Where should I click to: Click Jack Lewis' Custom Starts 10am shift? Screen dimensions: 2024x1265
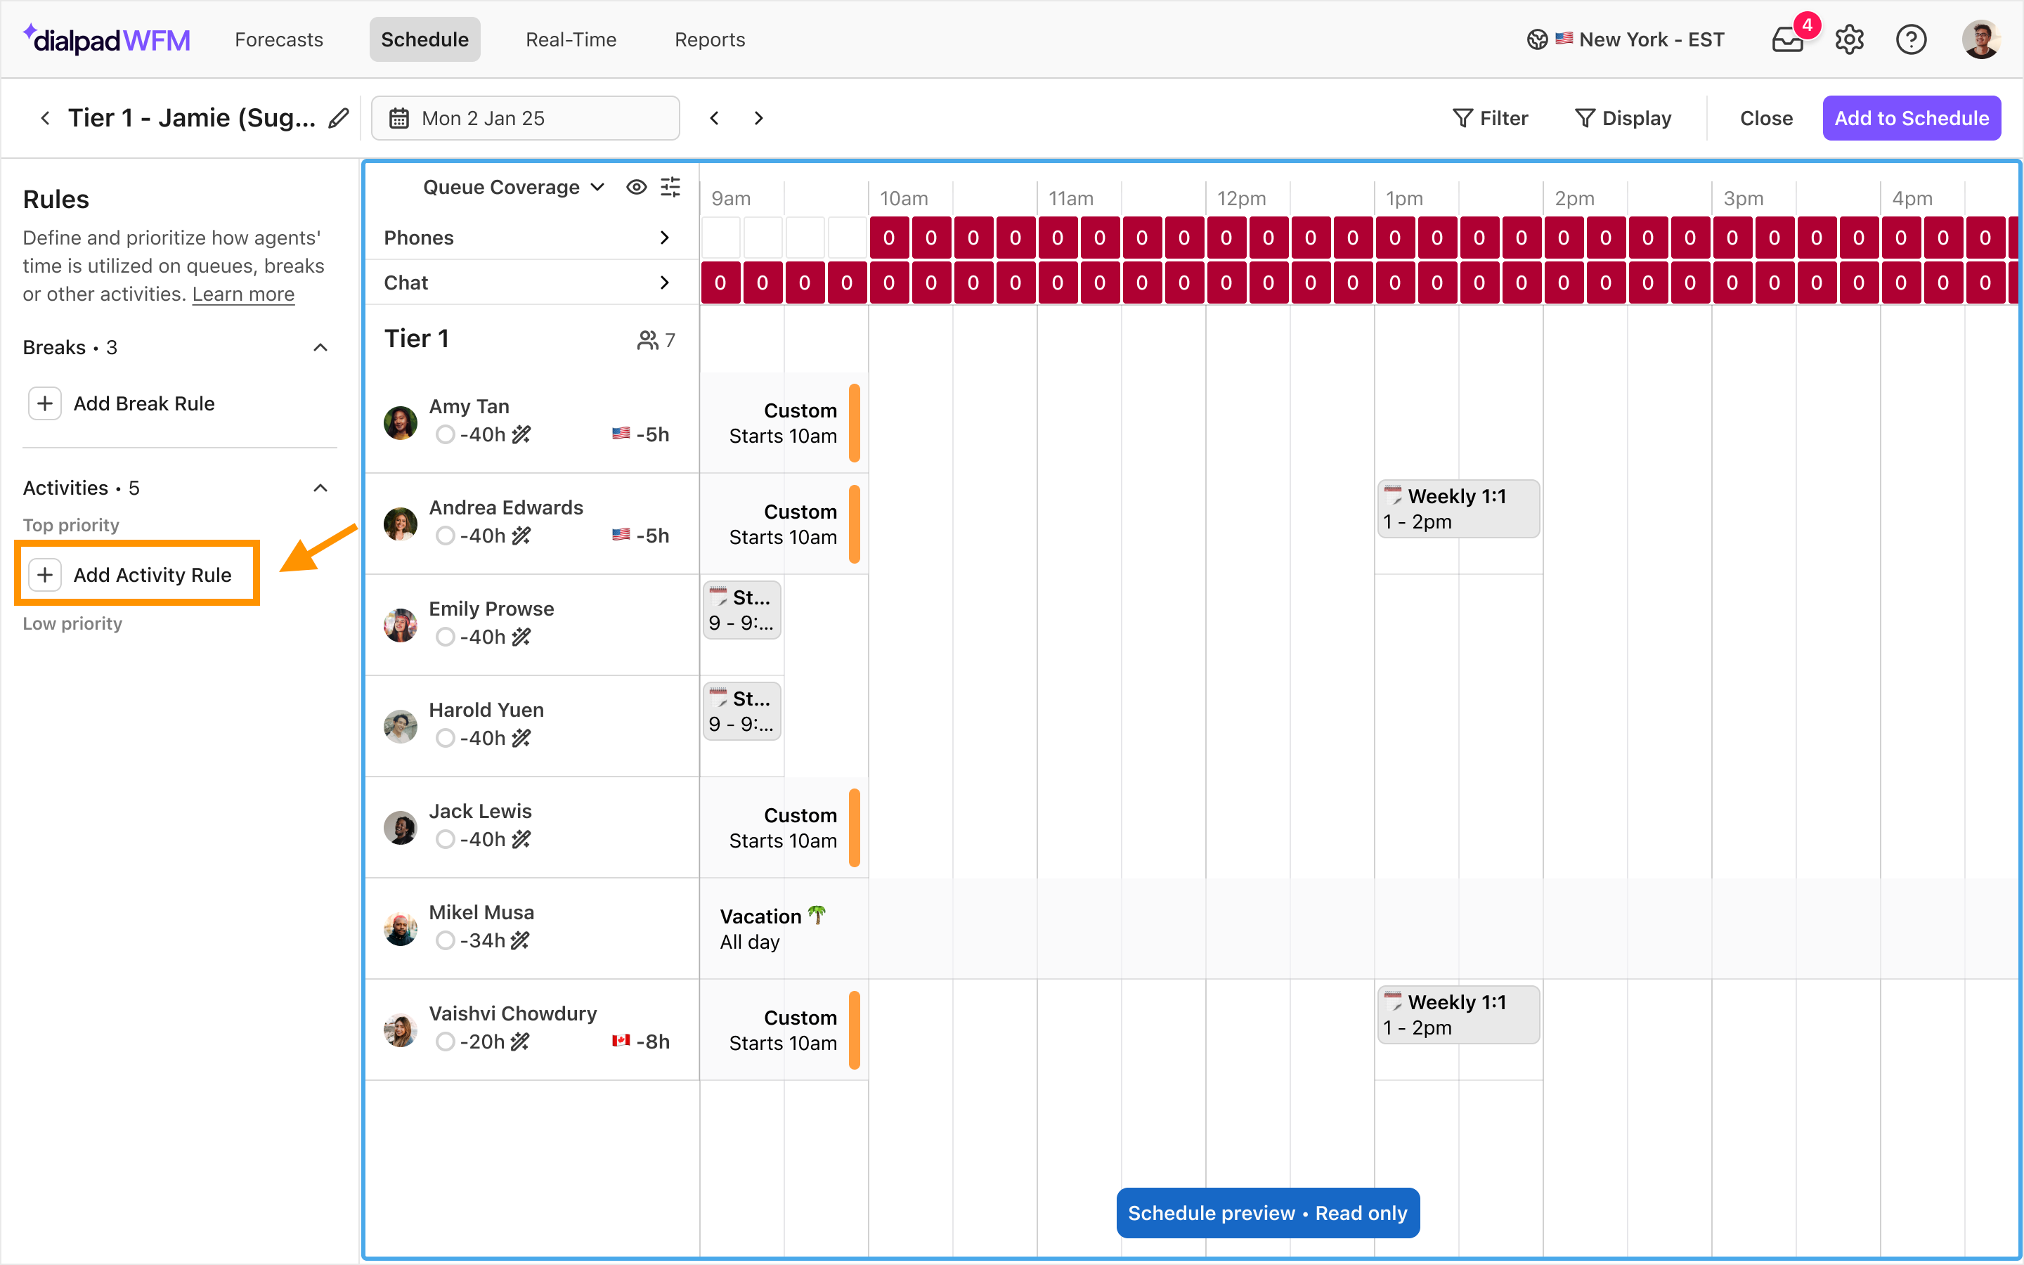click(784, 829)
